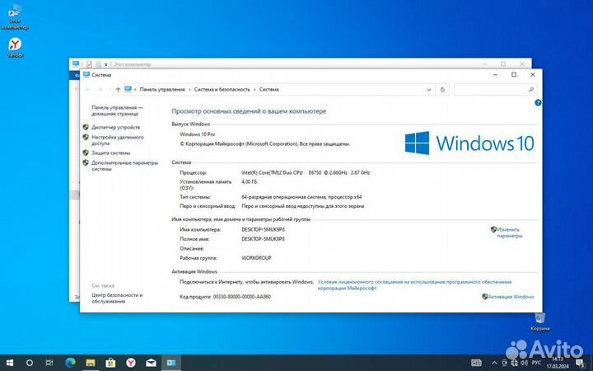The height and width of the screenshot is (371, 593).
Task: Expand chevron after Панель управления breadcrumb
Action: (x=189, y=90)
